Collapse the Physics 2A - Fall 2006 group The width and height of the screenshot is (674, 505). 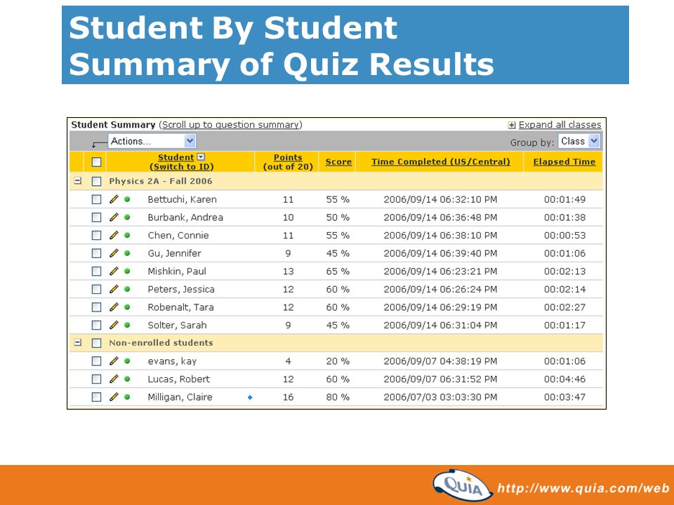[77, 181]
